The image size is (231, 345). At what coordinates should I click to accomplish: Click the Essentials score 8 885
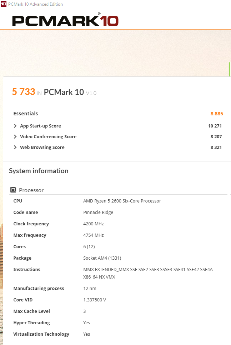pyautogui.click(x=216, y=114)
